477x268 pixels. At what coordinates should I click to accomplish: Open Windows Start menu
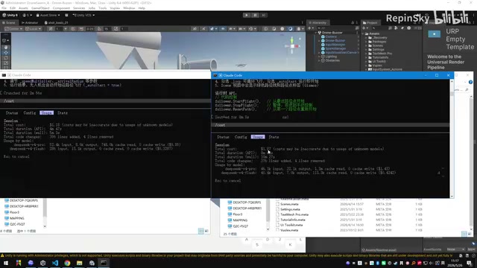point(6,263)
